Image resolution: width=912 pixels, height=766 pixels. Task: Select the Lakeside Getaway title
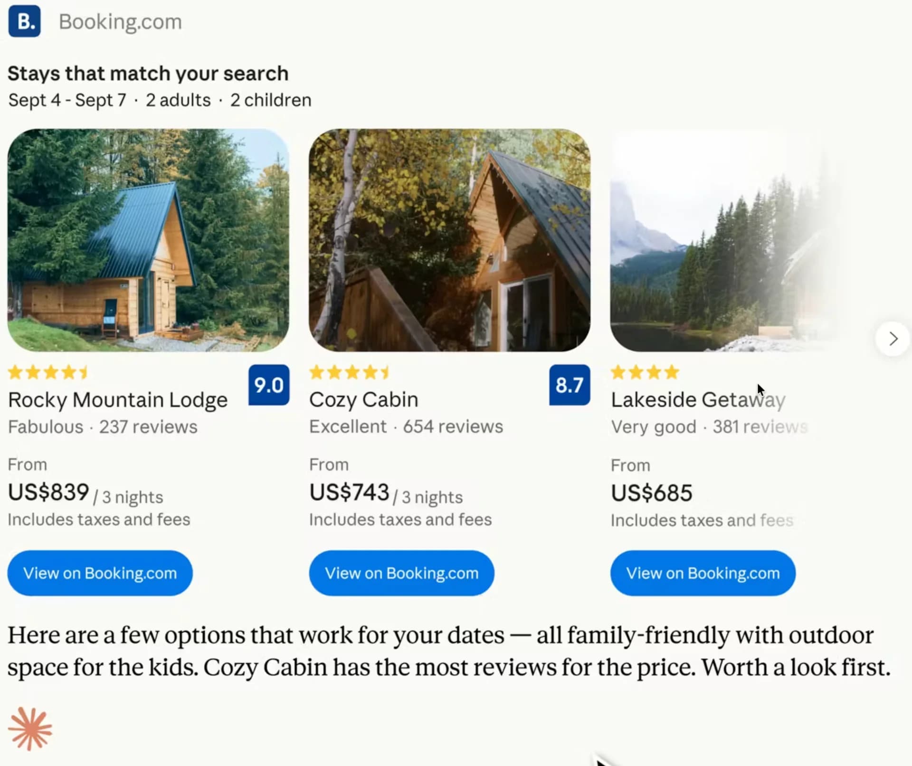pyautogui.click(x=698, y=400)
